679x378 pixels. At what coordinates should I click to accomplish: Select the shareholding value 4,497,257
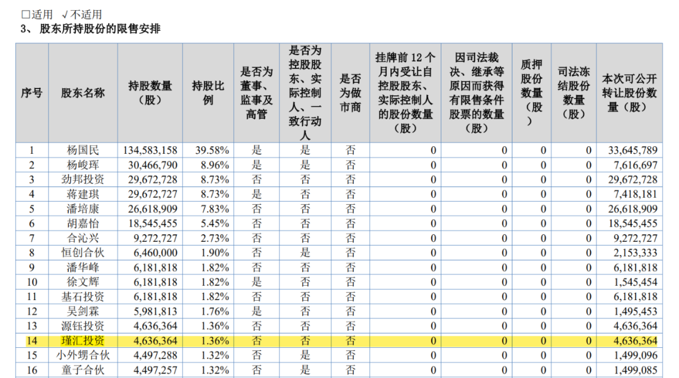pos(155,370)
